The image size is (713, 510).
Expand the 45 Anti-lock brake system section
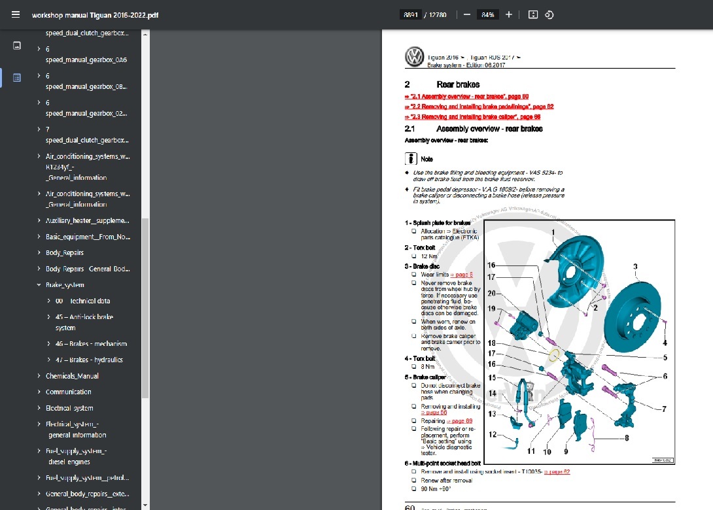[x=48, y=316]
